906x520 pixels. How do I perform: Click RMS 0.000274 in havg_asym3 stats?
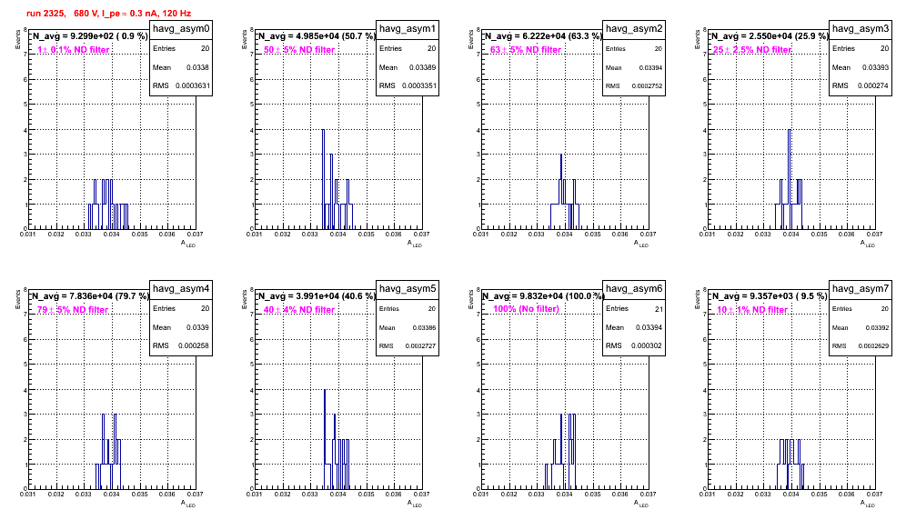(x=861, y=85)
